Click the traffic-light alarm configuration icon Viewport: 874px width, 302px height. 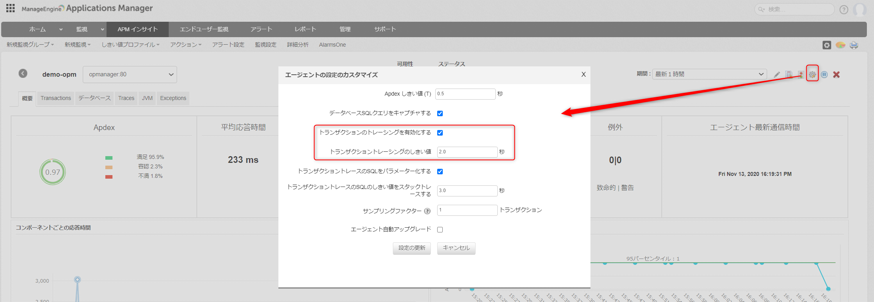[x=800, y=74]
